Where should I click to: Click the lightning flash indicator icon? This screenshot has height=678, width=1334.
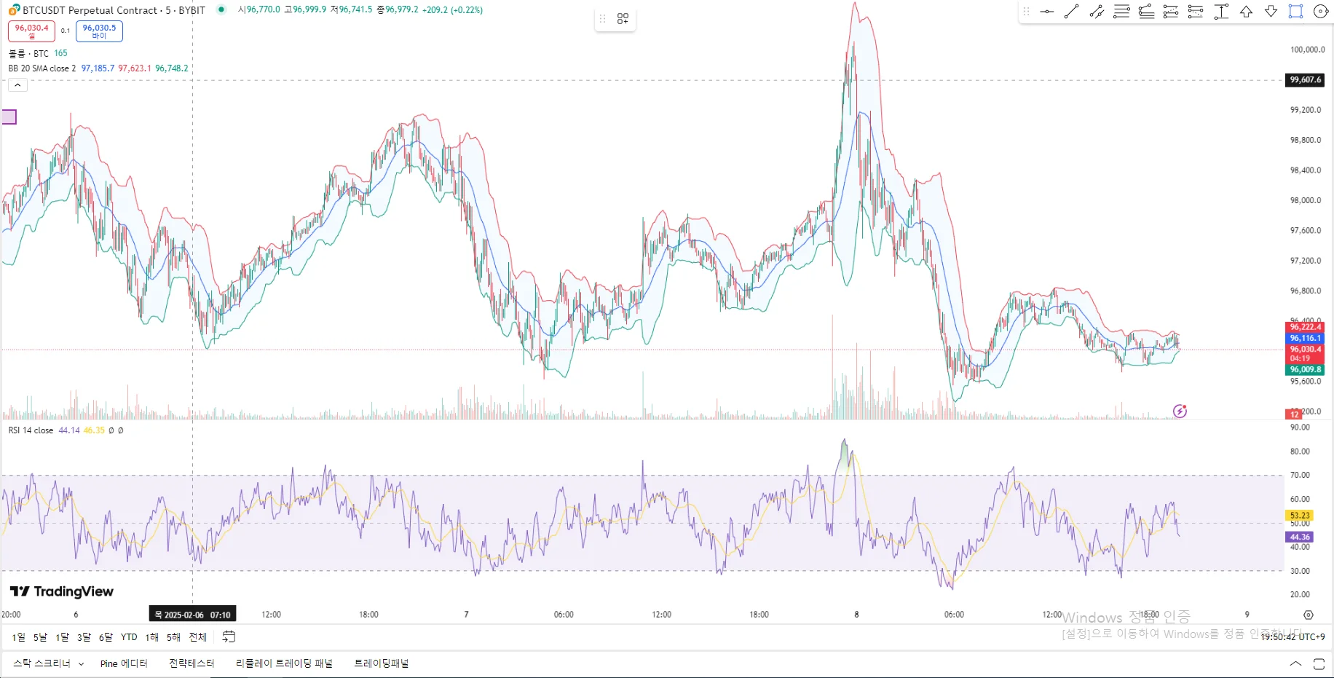click(1180, 411)
